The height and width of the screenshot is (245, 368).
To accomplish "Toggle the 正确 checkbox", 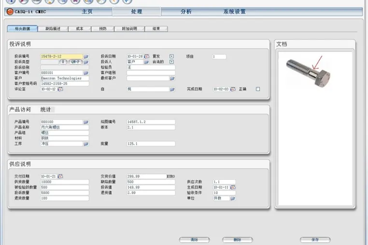I will (258, 89).
